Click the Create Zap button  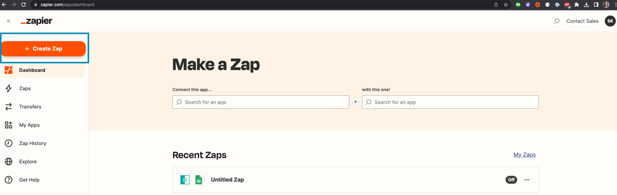click(43, 49)
